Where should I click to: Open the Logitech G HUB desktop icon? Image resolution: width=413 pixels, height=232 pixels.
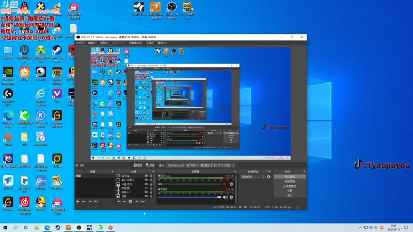8,97
